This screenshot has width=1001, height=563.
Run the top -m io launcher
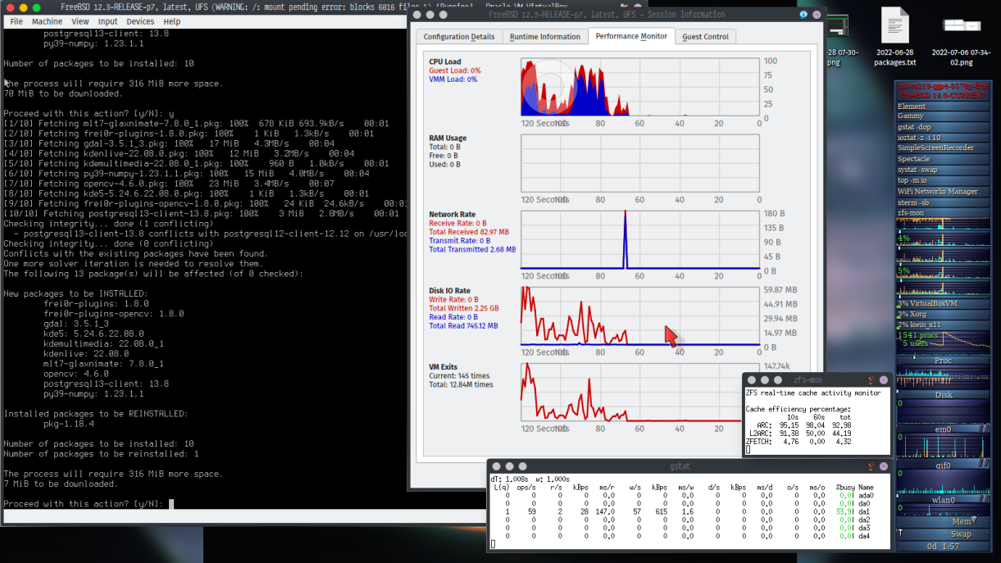(943, 180)
